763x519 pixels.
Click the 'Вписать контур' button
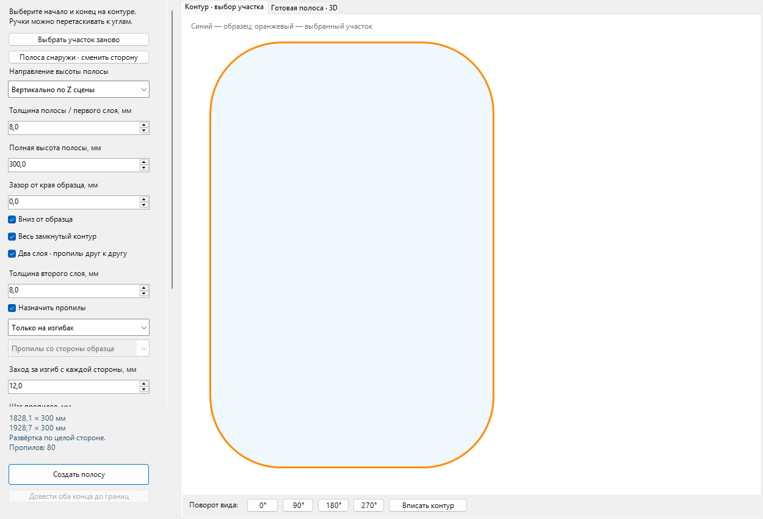428,506
